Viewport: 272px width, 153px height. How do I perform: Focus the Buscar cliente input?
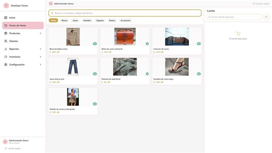[234, 17]
